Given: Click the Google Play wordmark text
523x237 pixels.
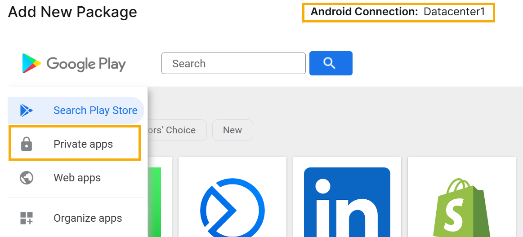Looking at the screenshot, I should click(x=86, y=64).
